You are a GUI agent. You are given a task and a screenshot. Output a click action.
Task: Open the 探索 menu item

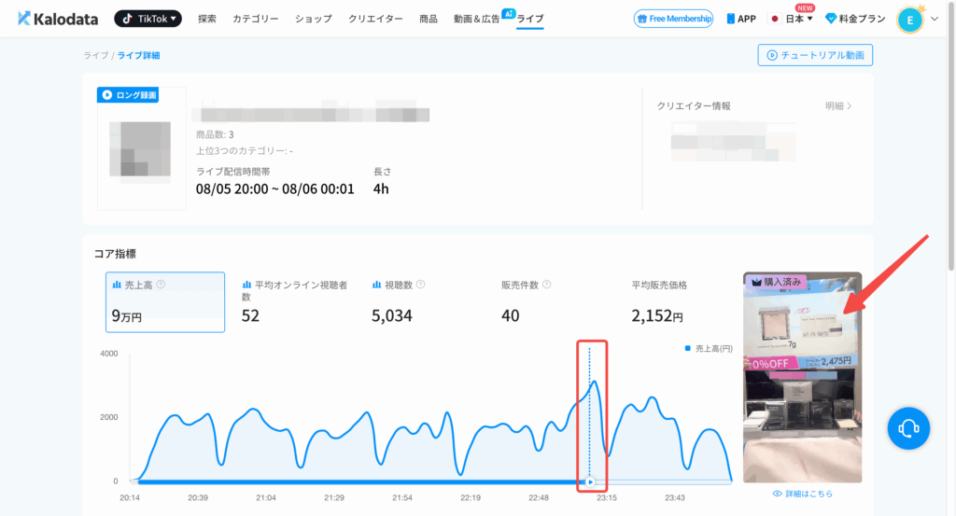[x=206, y=19]
